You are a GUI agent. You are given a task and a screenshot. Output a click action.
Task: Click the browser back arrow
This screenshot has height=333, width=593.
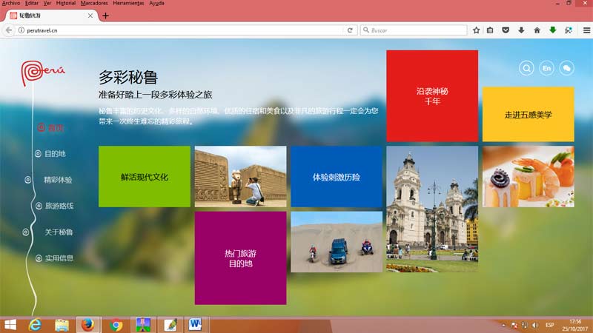pos(9,30)
